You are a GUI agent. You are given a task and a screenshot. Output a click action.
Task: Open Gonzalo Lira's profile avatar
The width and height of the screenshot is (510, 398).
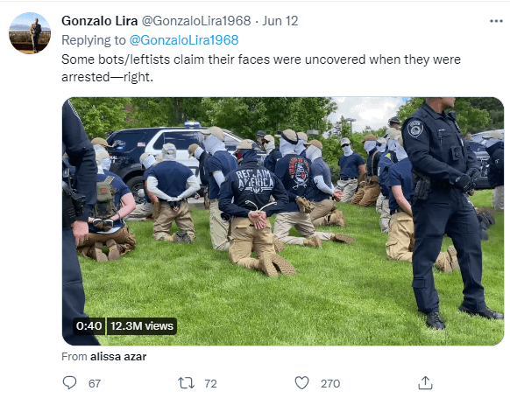point(30,32)
